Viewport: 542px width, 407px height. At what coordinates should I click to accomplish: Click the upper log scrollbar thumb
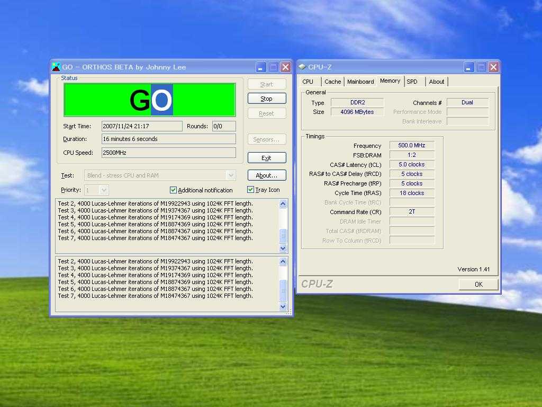[283, 236]
